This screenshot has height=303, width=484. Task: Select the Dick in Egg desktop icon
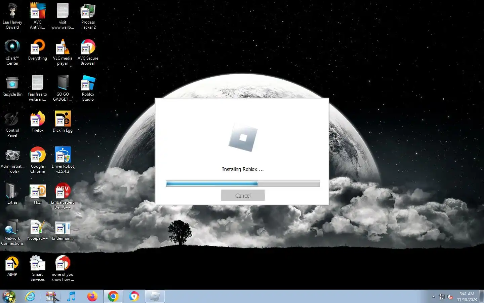coord(63,122)
